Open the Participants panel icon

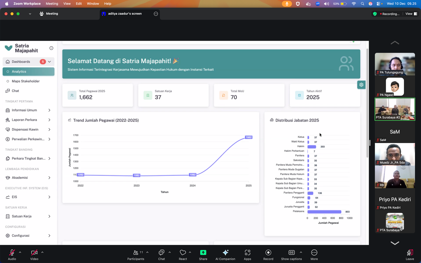click(x=136, y=253)
